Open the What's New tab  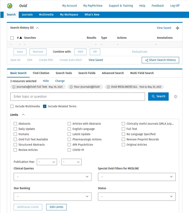pyautogui.click(x=92, y=14)
